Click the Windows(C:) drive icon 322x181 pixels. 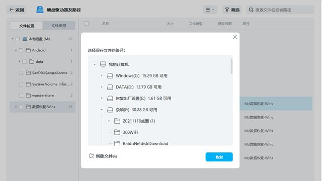pyautogui.click(x=110, y=76)
